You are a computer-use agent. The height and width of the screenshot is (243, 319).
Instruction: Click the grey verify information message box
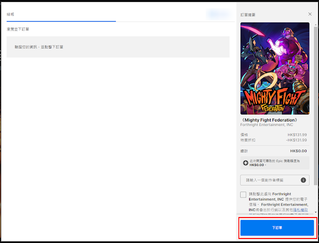[x=118, y=47]
